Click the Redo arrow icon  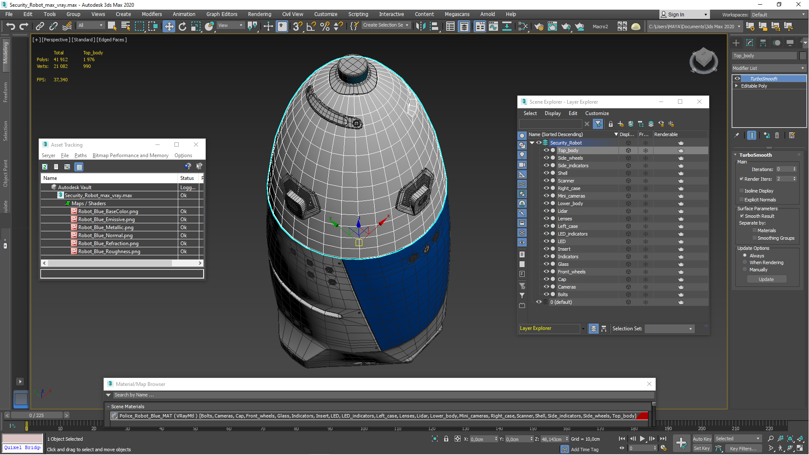pyautogui.click(x=24, y=27)
